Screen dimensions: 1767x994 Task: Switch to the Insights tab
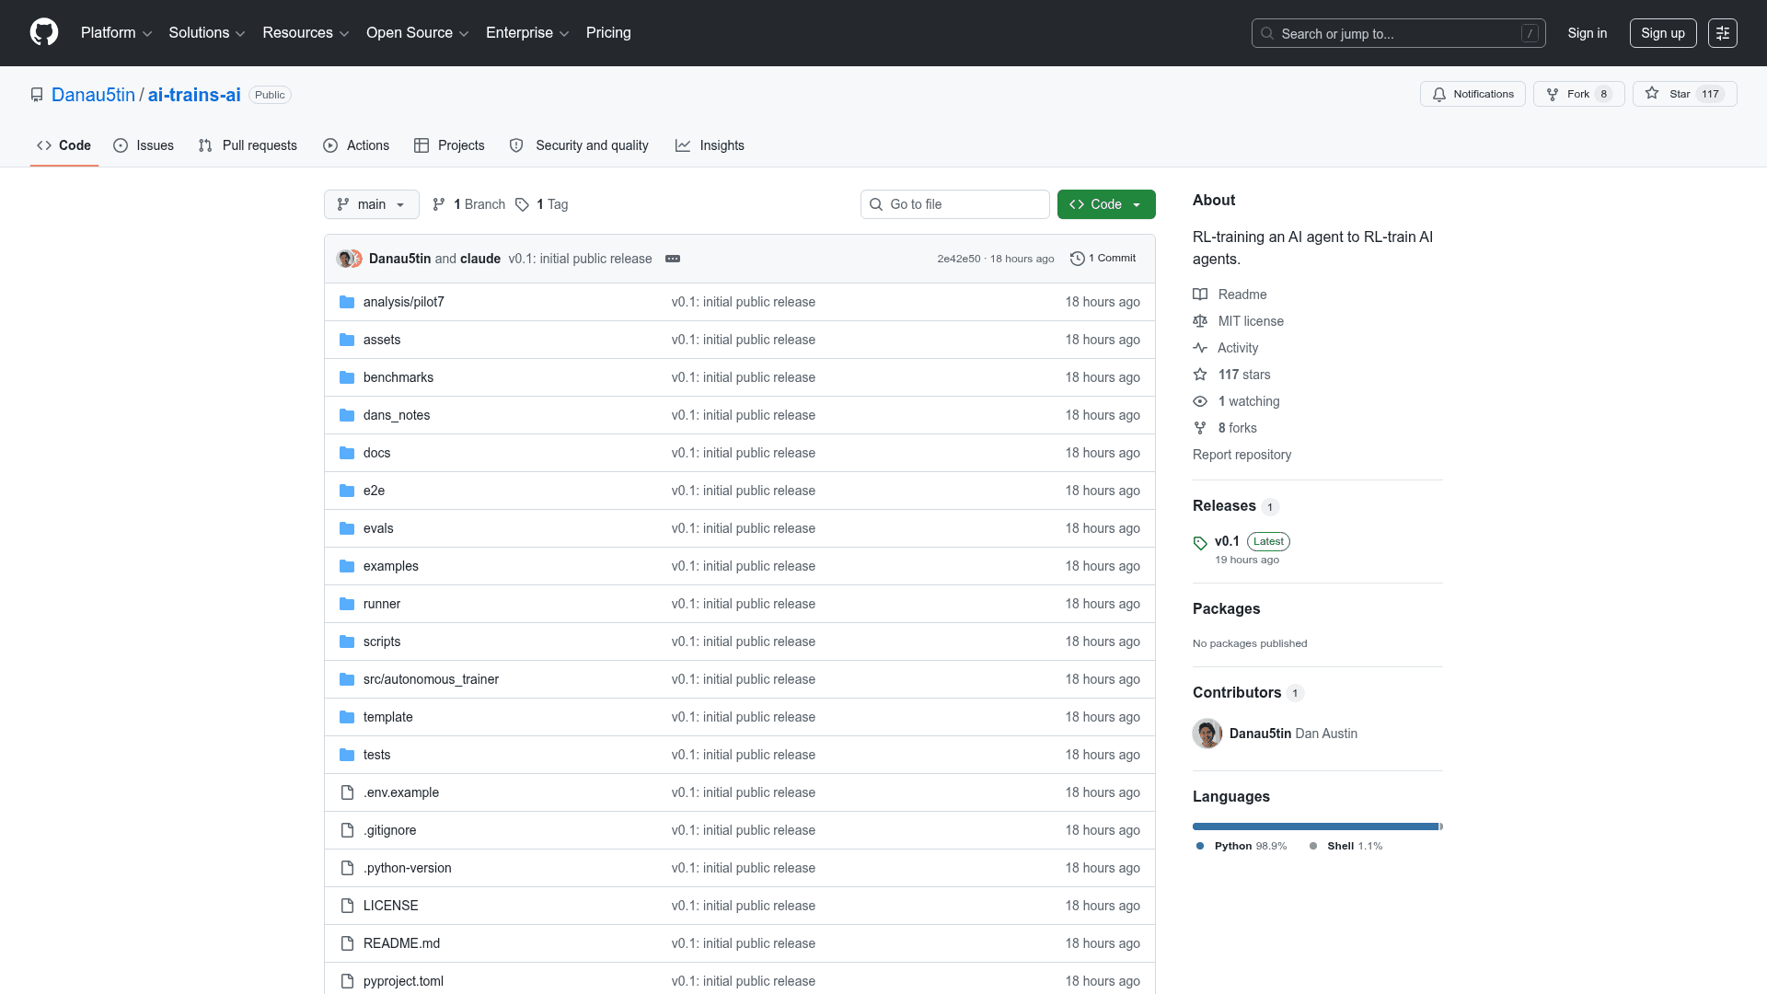point(710,145)
